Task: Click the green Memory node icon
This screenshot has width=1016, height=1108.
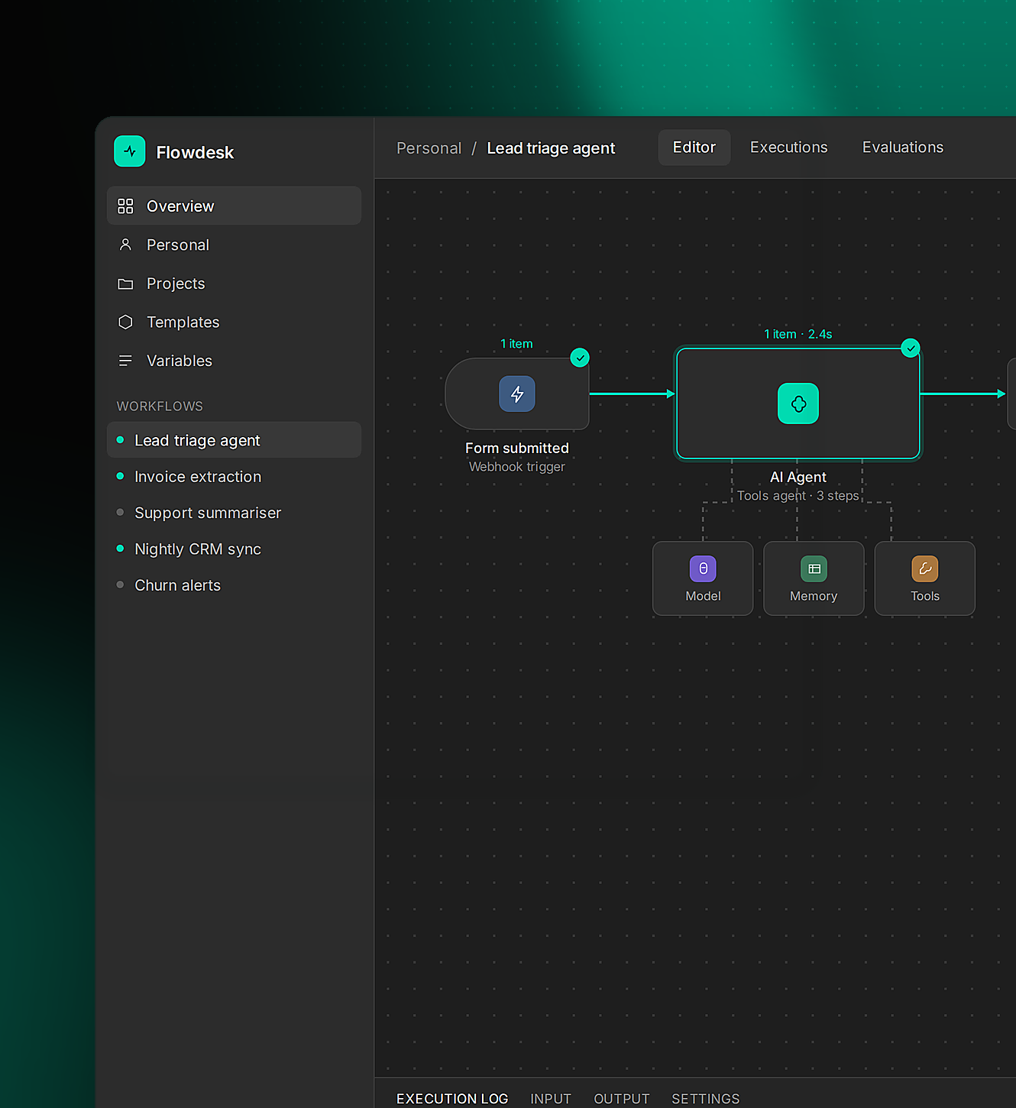Action: click(x=814, y=569)
